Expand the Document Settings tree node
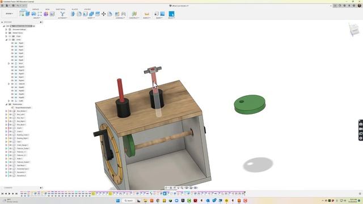This screenshot has height=204, width=363. click(x=6, y=29)
